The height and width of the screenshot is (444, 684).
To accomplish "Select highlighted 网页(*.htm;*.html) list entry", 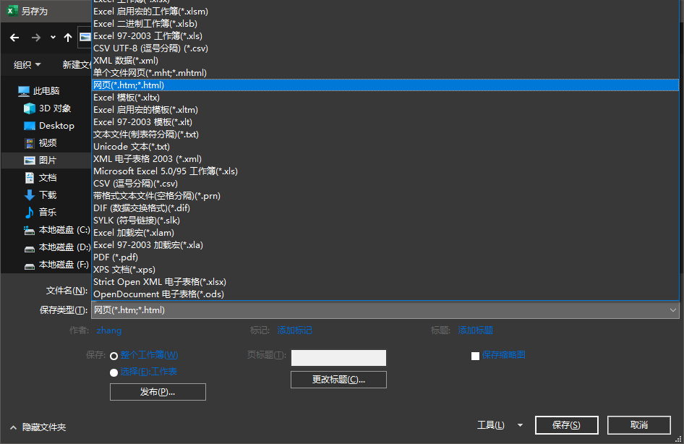I will pyautogui.click(x=385, y=85).
